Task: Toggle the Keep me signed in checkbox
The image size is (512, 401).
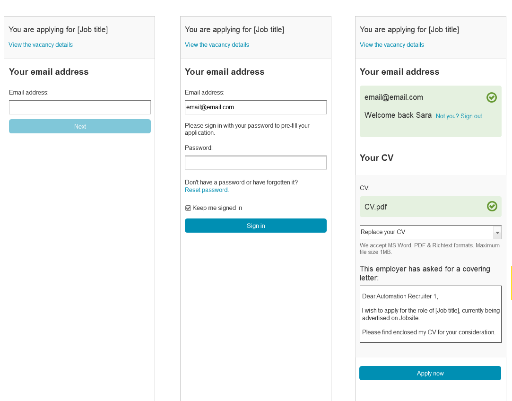Action: point(188,208)
